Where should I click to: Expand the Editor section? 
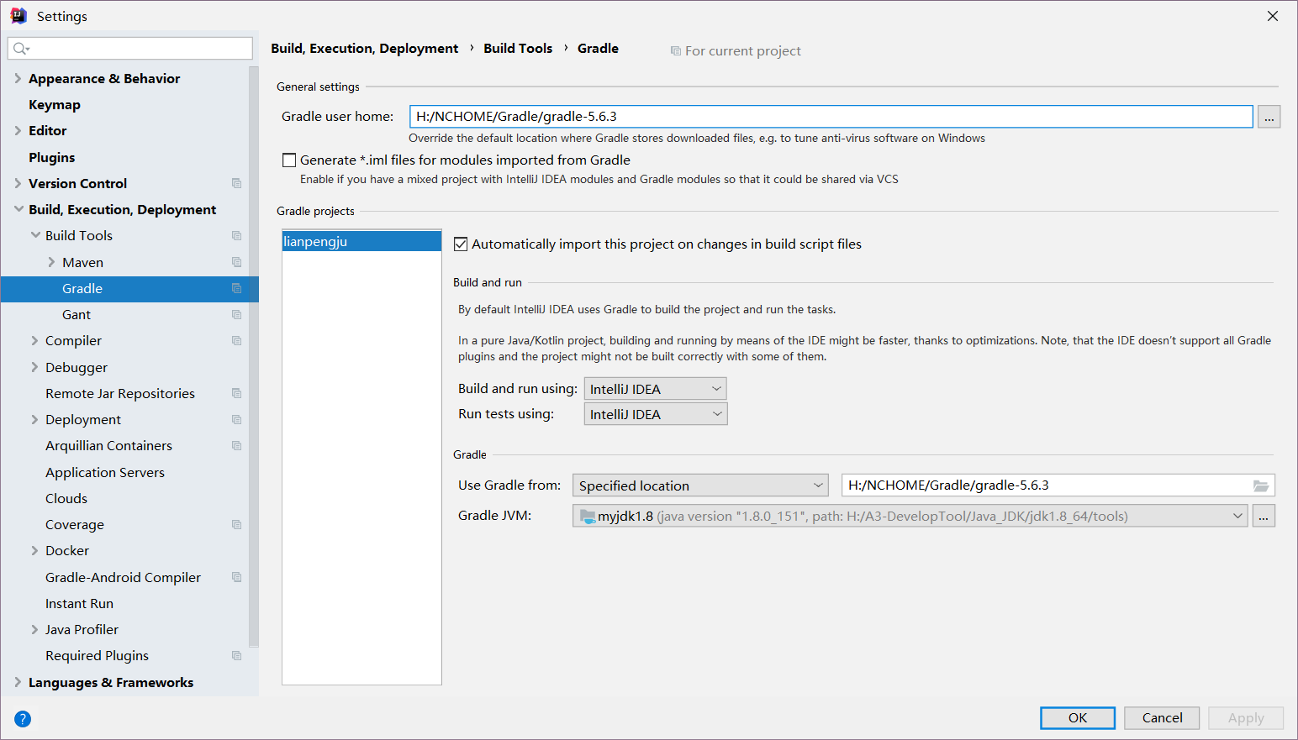point(18,130)
